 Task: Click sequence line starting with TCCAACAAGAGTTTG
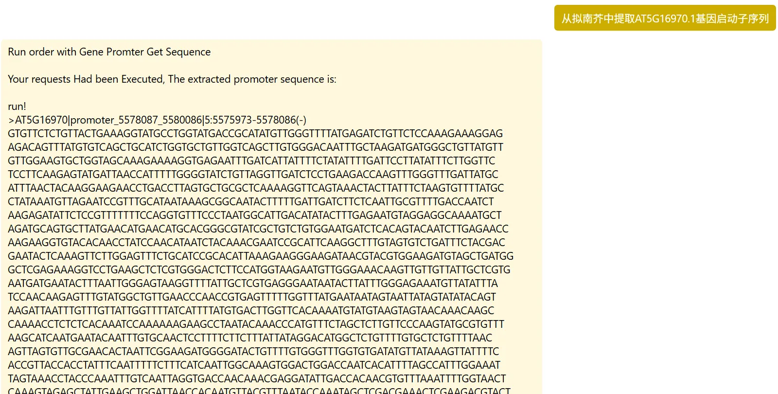click(x=252, y=297)
